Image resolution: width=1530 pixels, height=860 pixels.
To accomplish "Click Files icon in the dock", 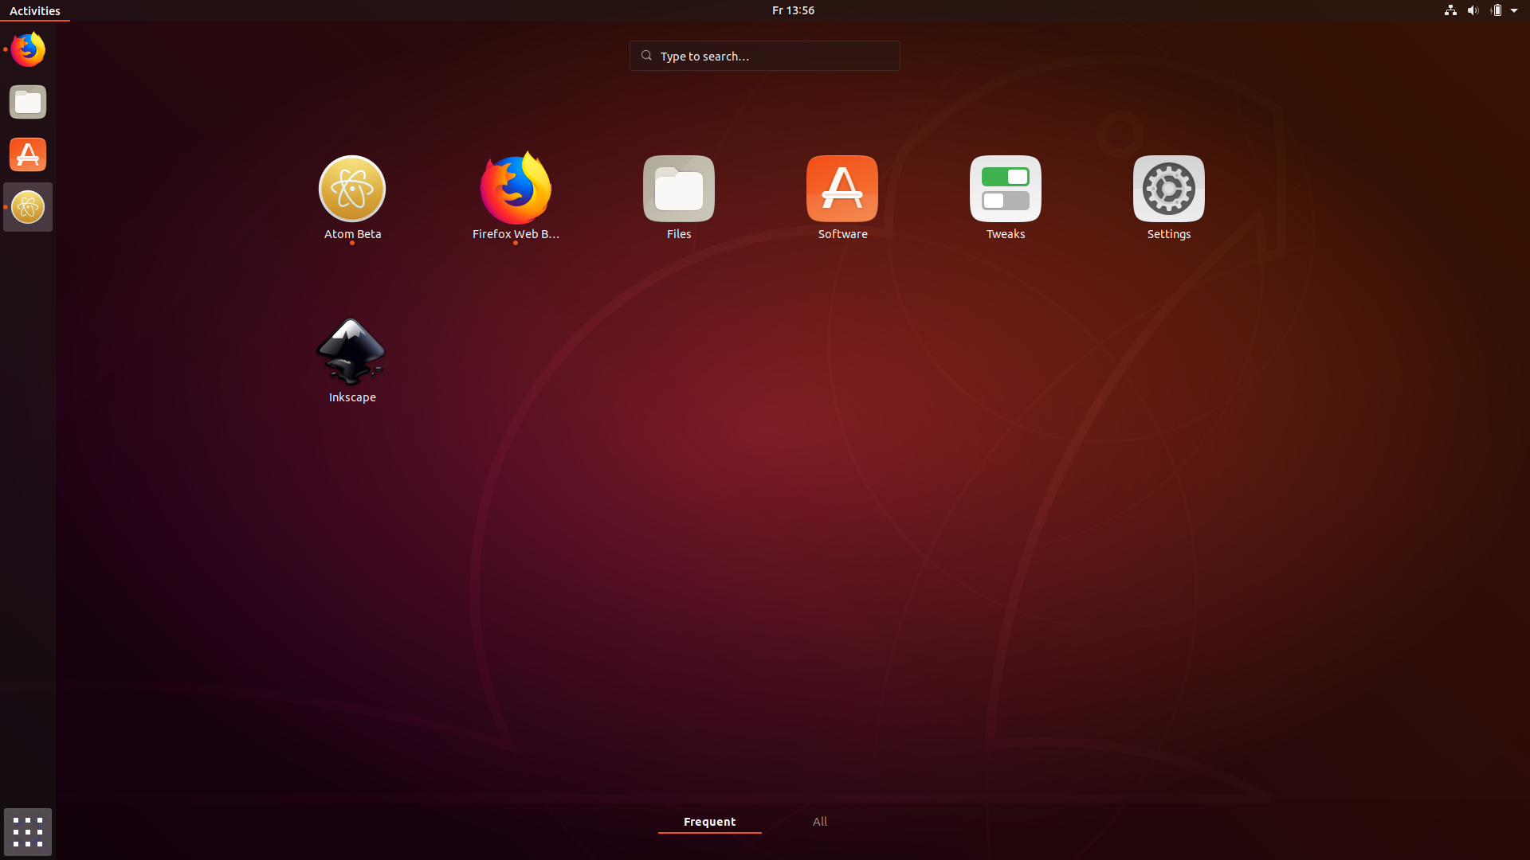I will pyautogui.click(x=28, y=102).
